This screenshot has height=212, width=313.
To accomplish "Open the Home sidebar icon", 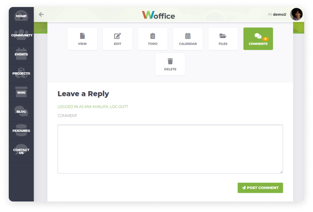I will 21,16.
